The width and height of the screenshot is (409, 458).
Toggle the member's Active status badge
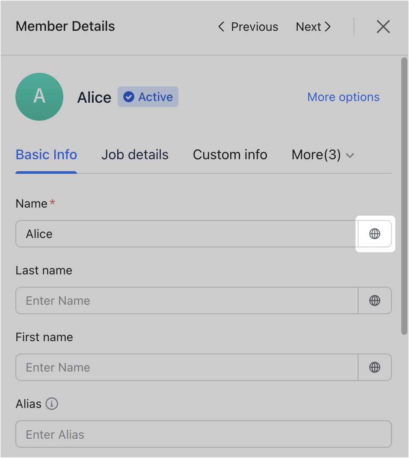[x=148, y=97]
